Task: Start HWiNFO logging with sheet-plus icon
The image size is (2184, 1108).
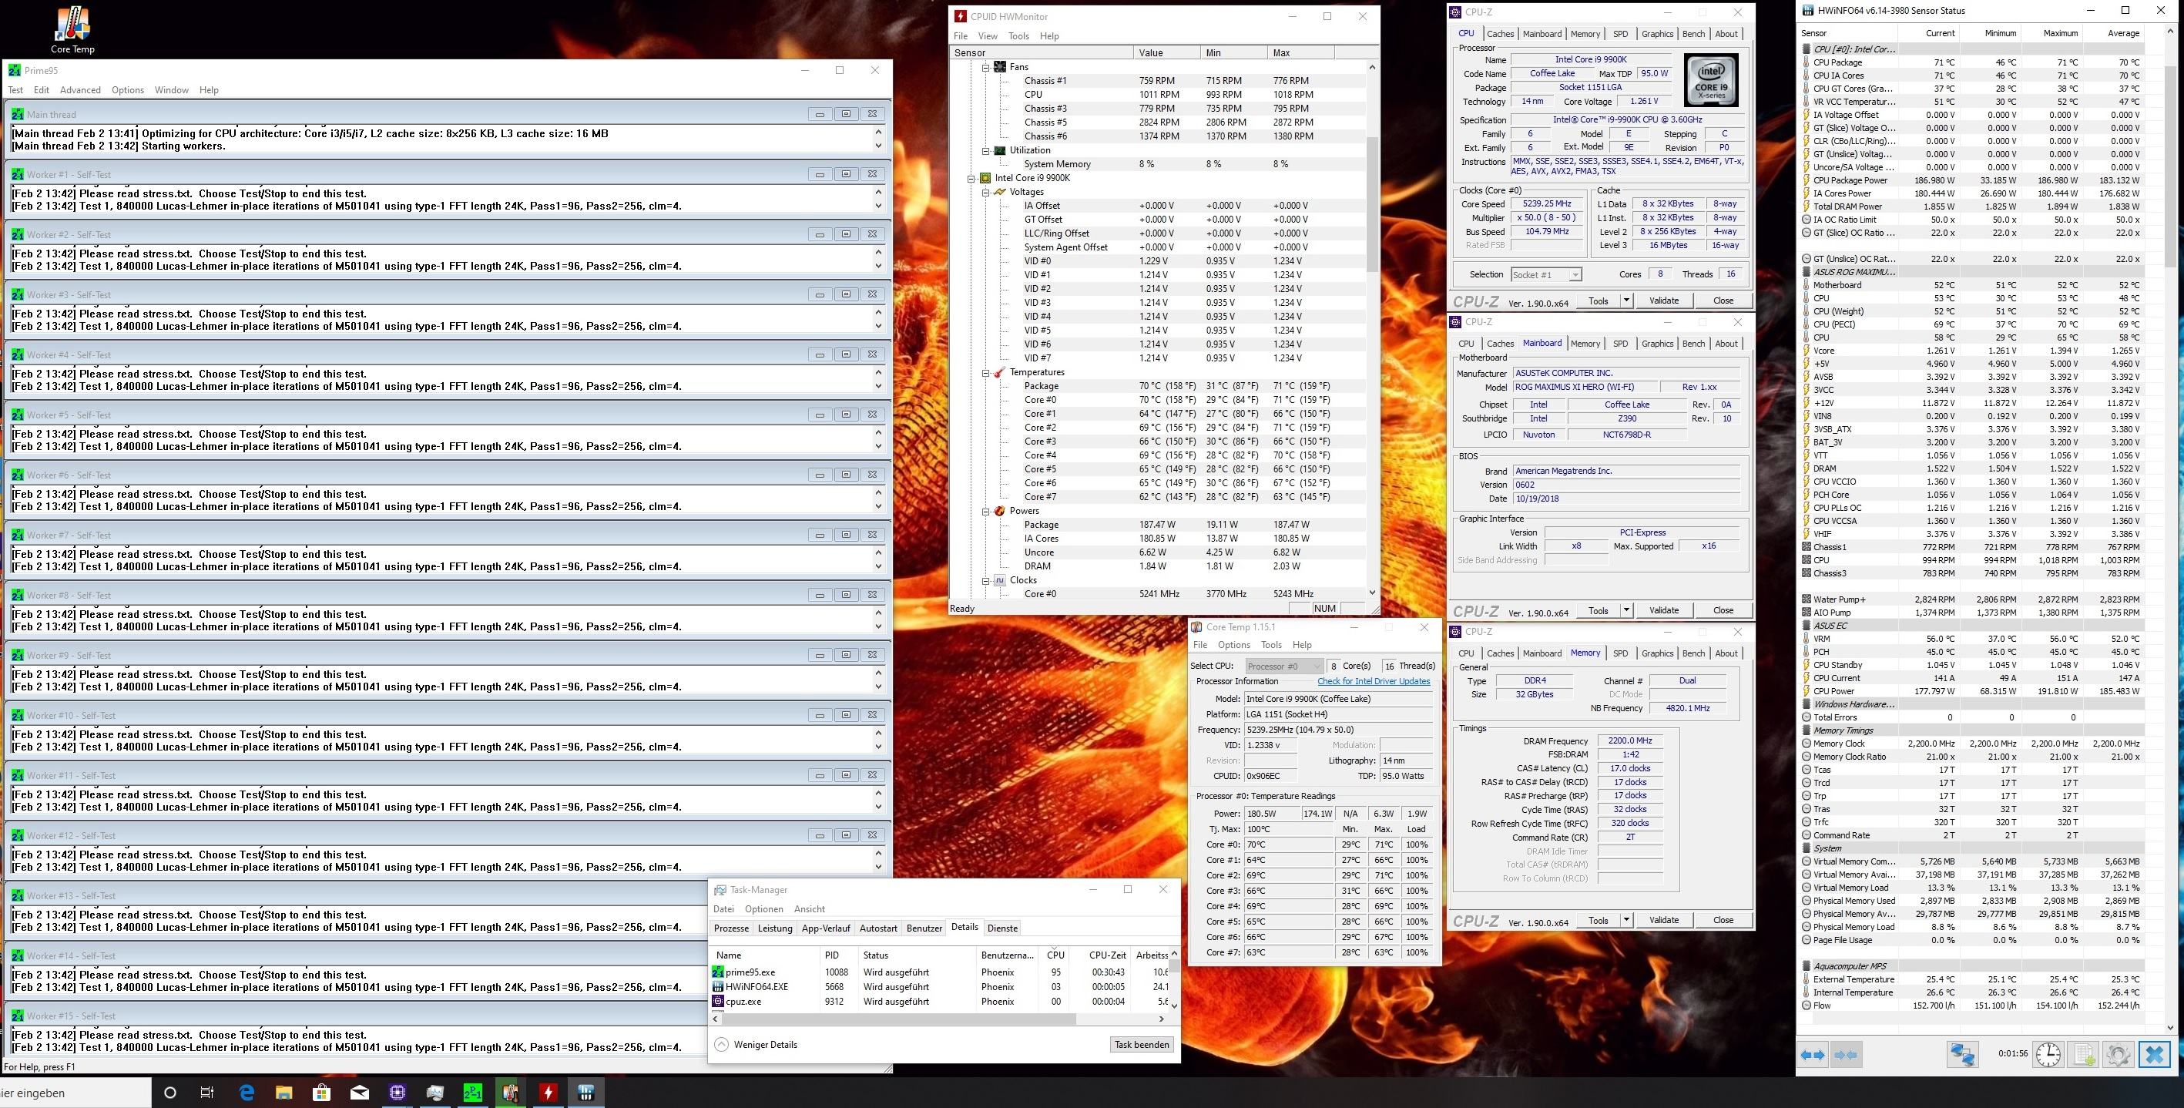Action: [2084, 1055]
